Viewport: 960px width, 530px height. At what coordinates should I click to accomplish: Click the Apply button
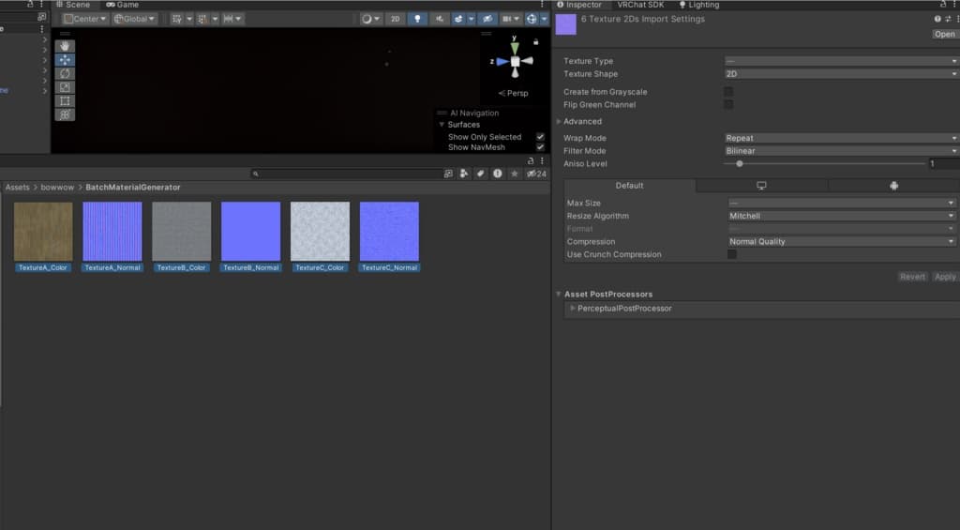tap(945, 277)
